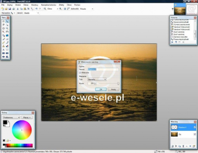Open the Tryb blend mode dropdown
198x153 pixels.
(97, 79)
